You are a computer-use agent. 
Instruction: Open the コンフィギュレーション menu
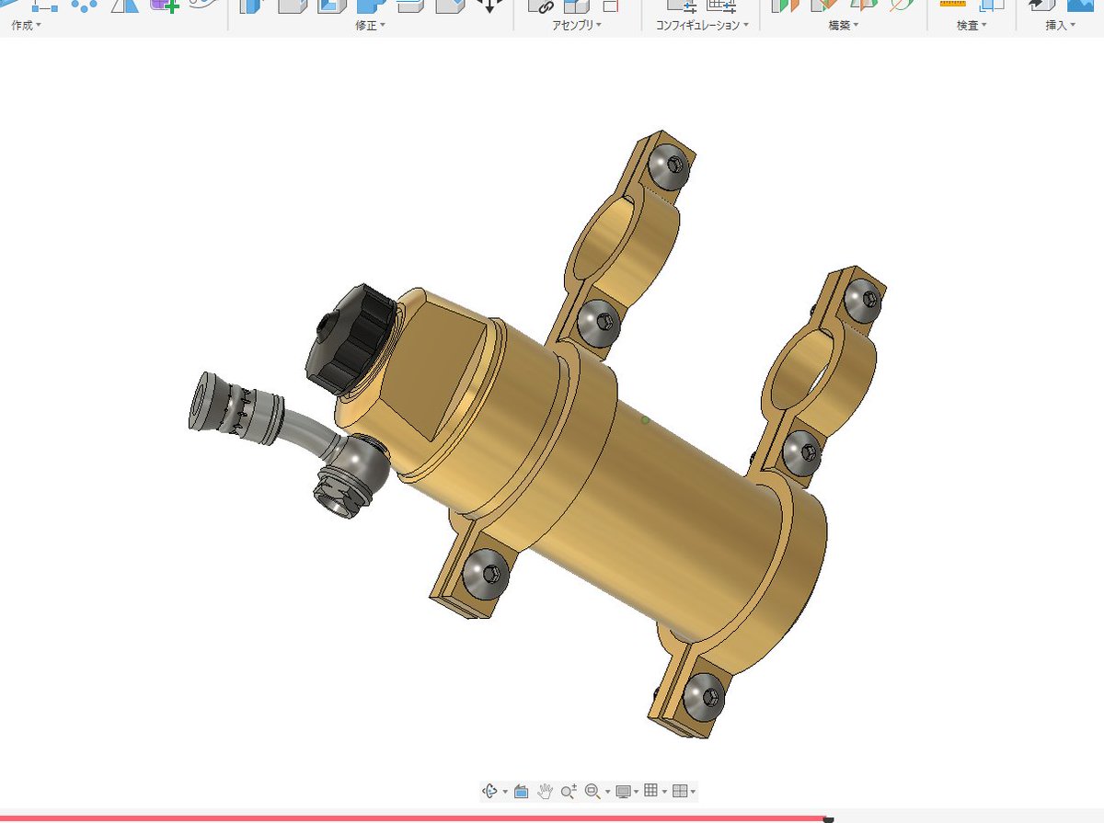(702, 25)
